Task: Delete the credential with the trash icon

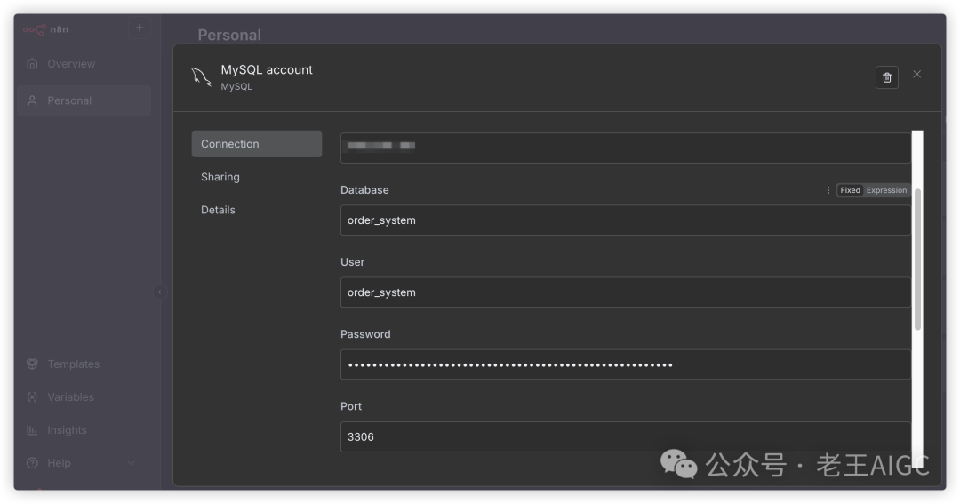Action: 886,77
